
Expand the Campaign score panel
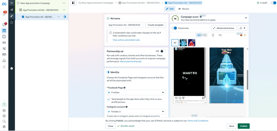tap(246, 18)
